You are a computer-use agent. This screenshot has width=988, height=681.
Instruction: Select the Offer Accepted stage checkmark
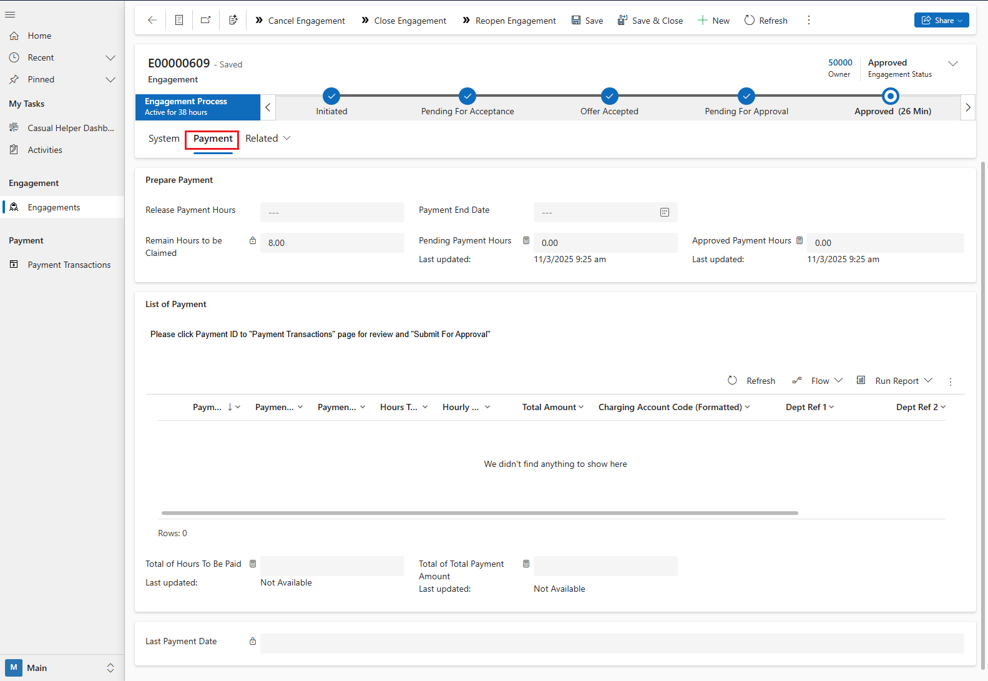click(x=609, y=96)
